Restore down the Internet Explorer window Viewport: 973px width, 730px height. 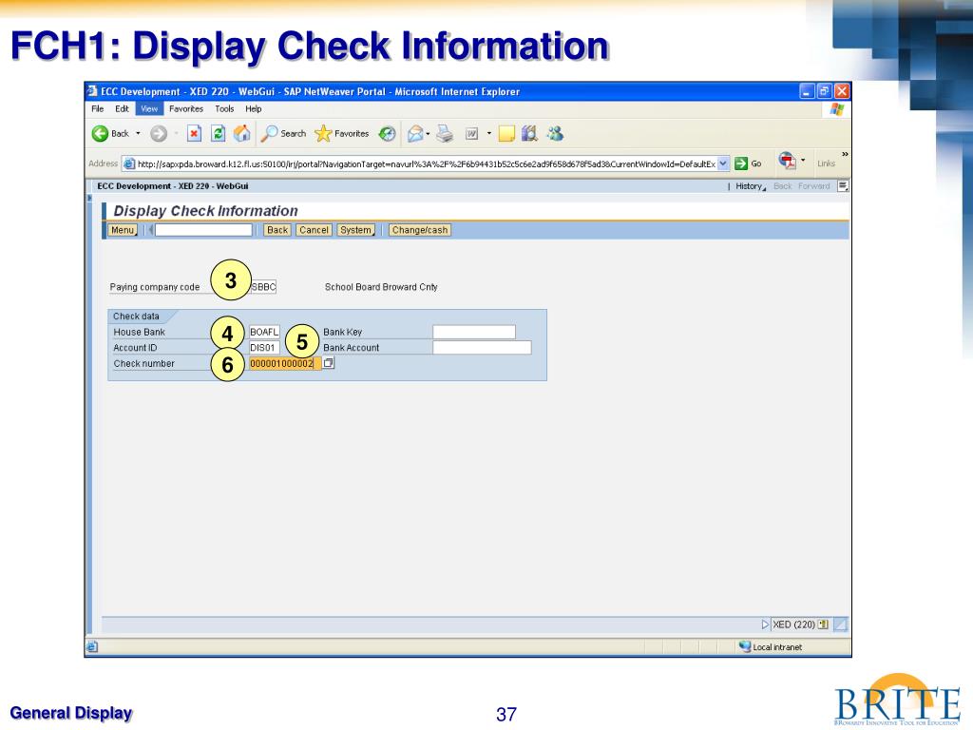coord(824,91)
